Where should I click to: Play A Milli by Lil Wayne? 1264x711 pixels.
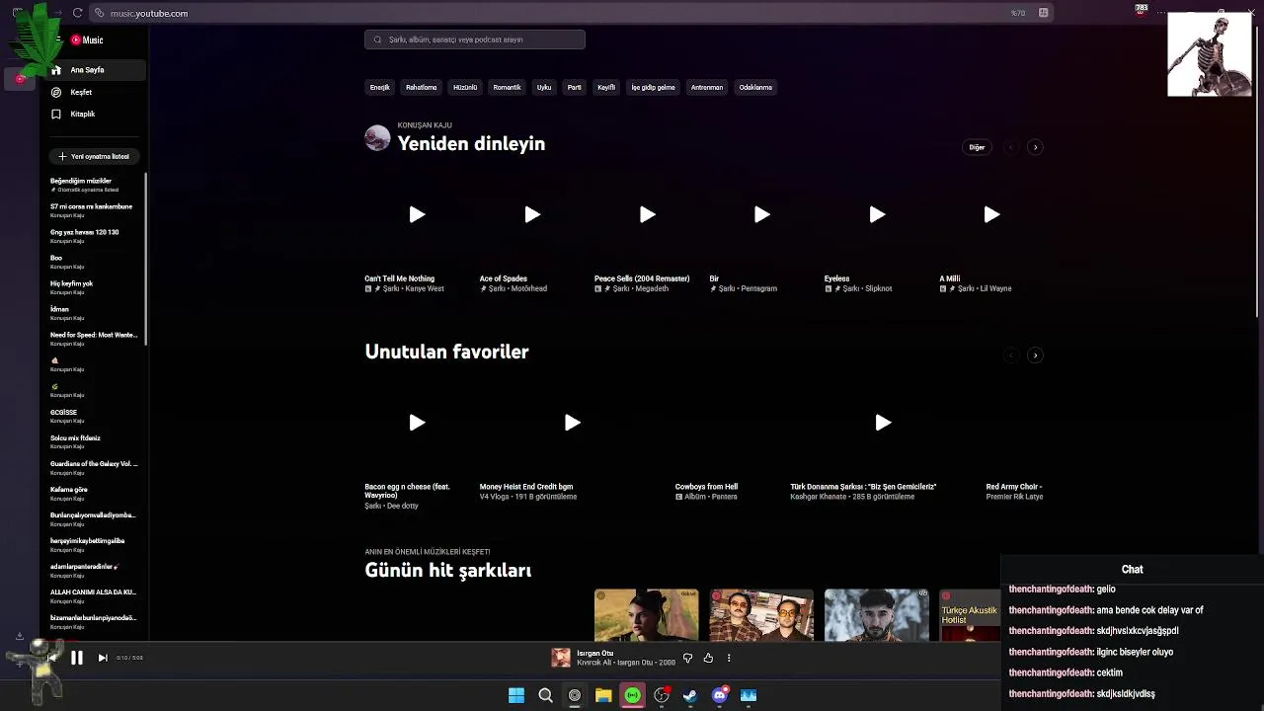click(991, 214)
